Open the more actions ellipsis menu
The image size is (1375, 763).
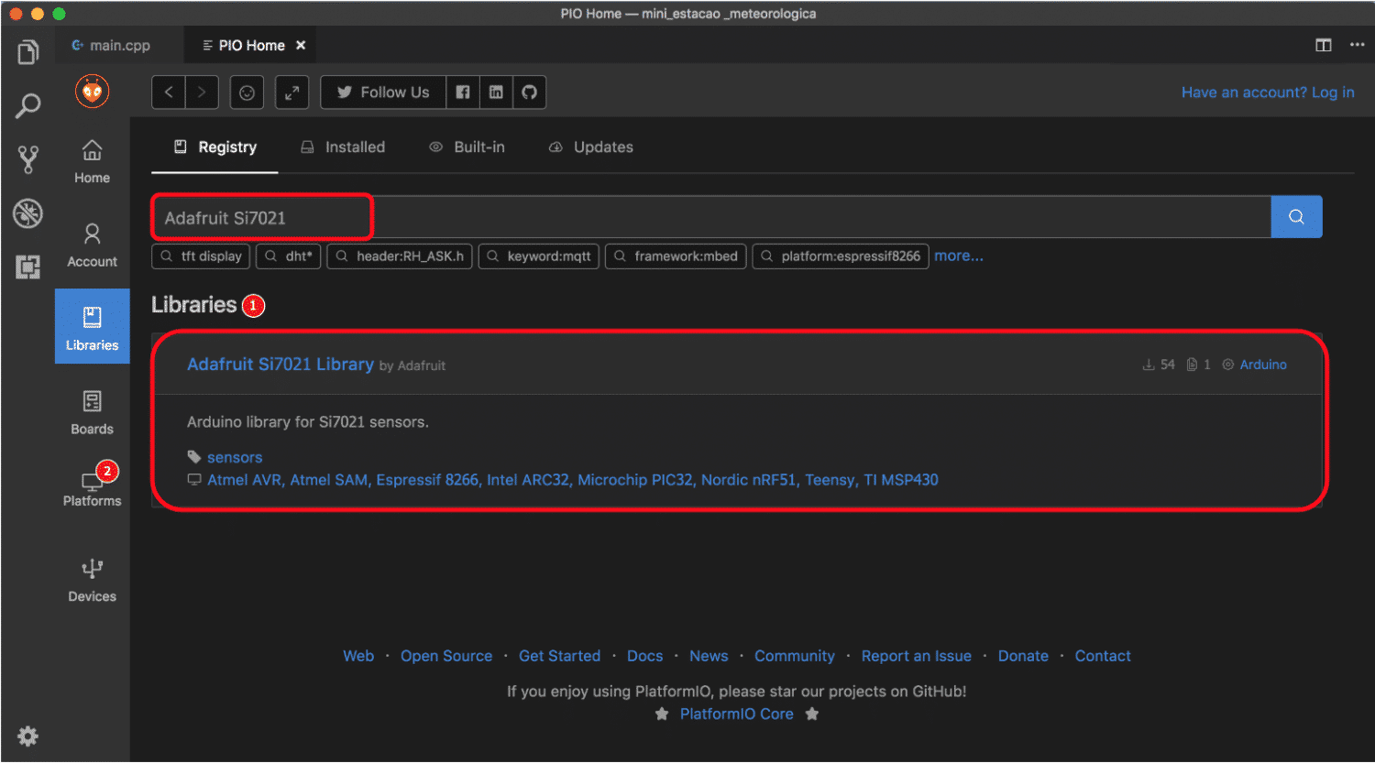click(1357, 45)
